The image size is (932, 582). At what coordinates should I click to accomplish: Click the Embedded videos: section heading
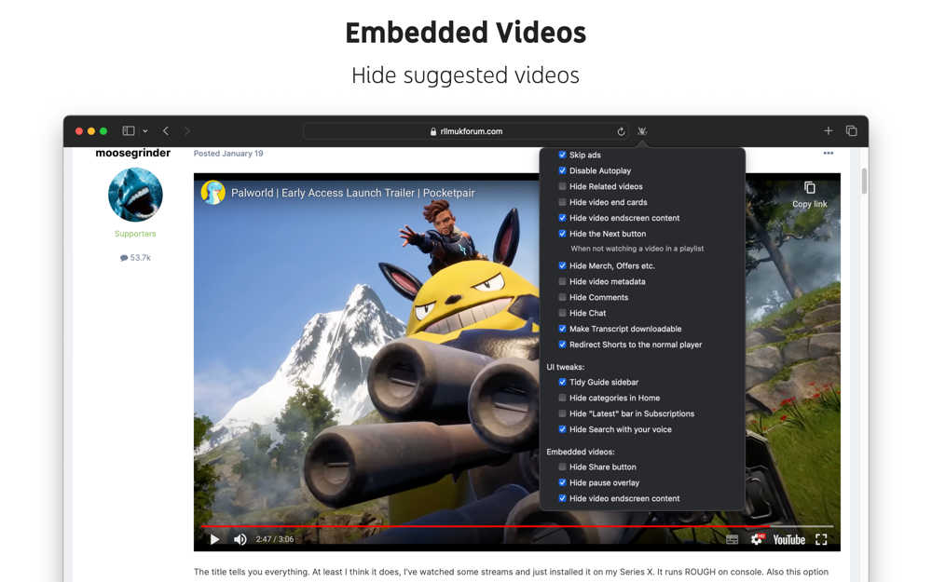pos(580,452)
